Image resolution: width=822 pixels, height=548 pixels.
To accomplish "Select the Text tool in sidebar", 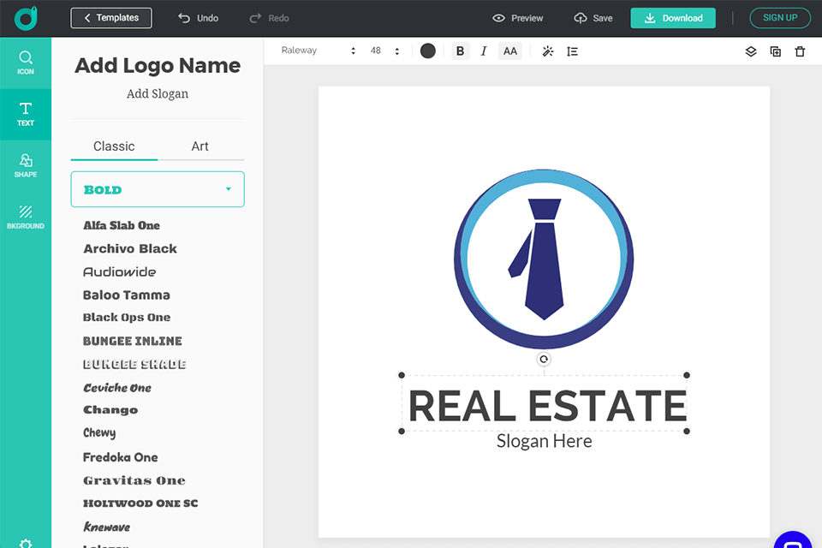I will [25, 115].
